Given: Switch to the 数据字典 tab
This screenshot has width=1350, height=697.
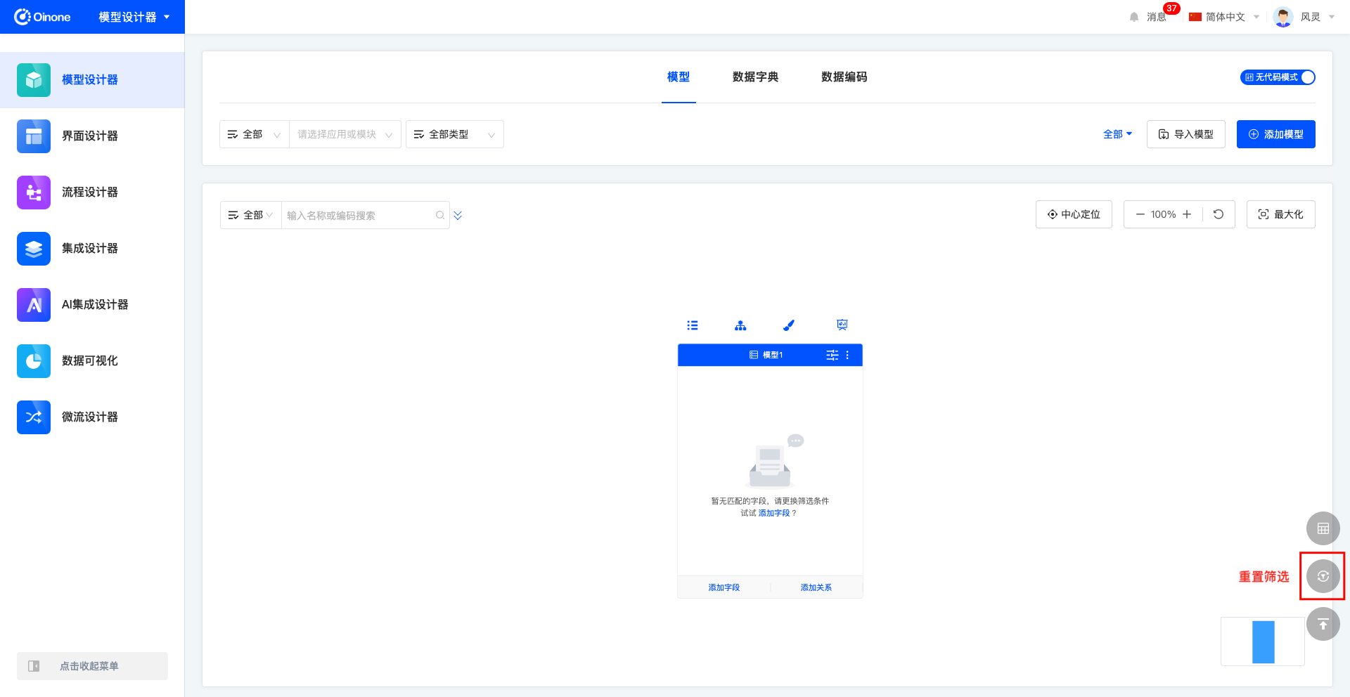Looking at the screenshot, I should pyautogui.click(x=755, y=77).
